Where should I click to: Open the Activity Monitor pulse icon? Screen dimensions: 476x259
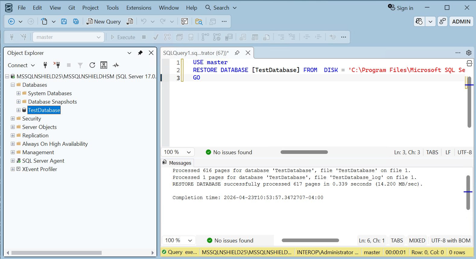pyautogui.click(x=116, y=65)
